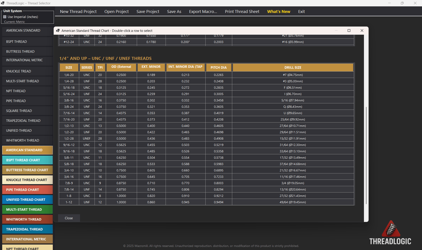Select the 1/2-13 size cell
Viewport: 422px width, 250px height.
tap(69, 126)
